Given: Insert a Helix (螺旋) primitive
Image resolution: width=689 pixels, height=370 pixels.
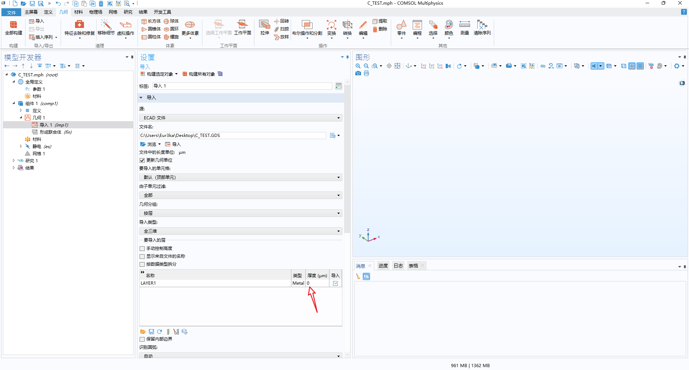Looking at the screenshot, I should [x=172, y=37].
